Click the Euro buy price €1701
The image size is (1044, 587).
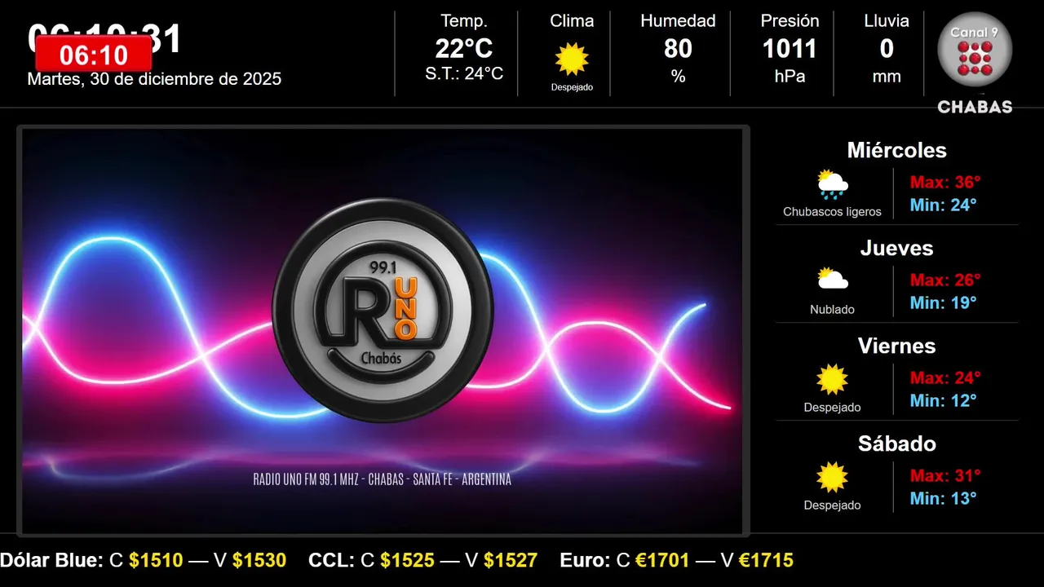click(x=662, y=560)
